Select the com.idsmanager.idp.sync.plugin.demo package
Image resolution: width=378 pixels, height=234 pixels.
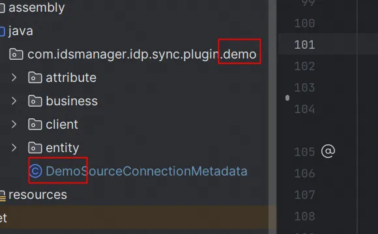[142, 54]
